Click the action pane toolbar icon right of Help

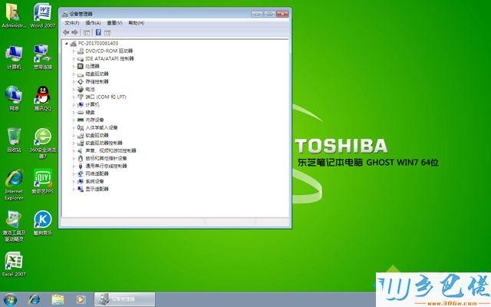pyautogui.click(x=107, y=32)
